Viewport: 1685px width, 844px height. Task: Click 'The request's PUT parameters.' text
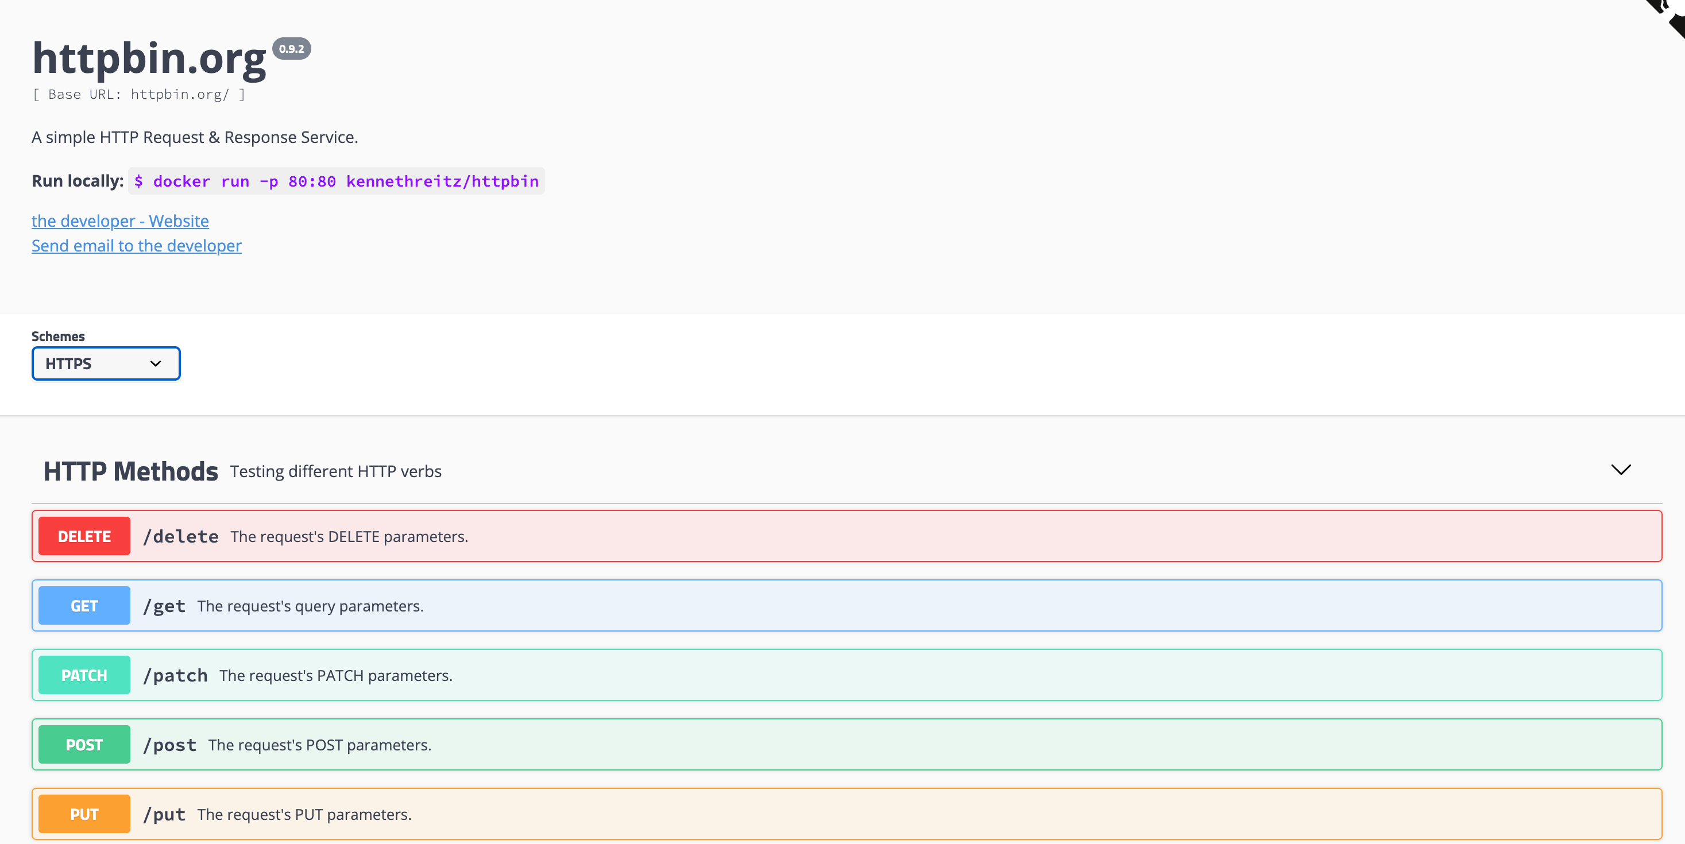pyautogui.click(x=305, y=815)
